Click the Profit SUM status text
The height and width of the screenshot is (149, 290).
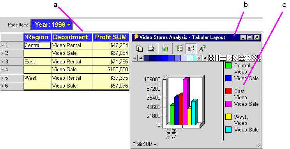click(145, 144)
